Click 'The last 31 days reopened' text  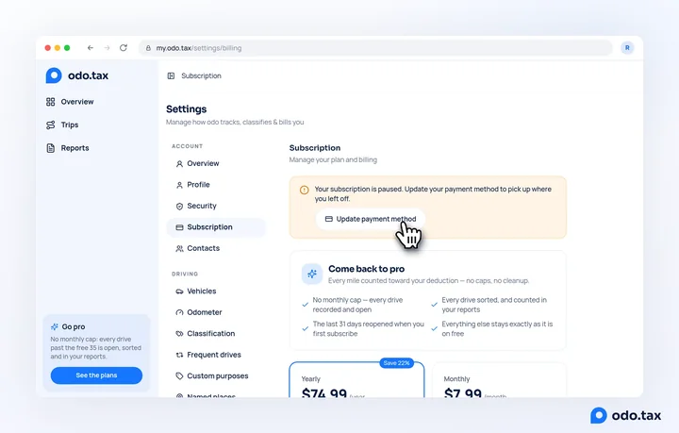pos(369,329)
